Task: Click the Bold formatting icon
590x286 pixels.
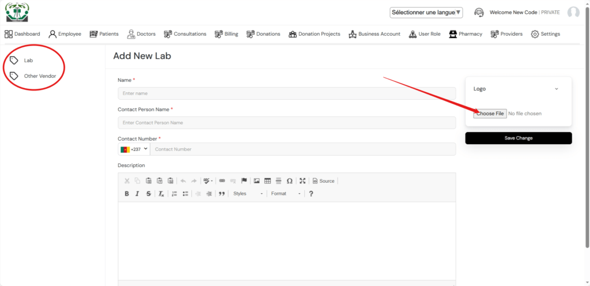Action: pyautogui.click(x=127, y=194)
